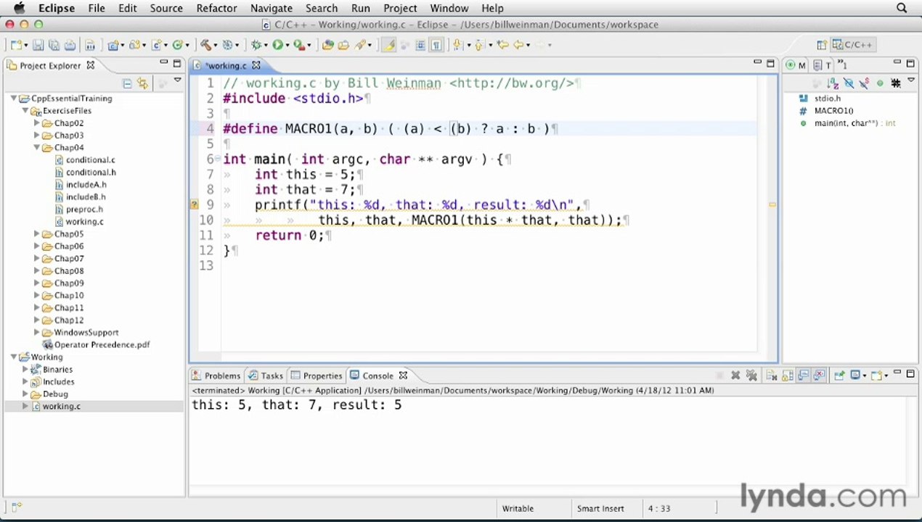Select the working.c editor tab
This screenshot has height=522, width=922.
click(x=226, y=65)
